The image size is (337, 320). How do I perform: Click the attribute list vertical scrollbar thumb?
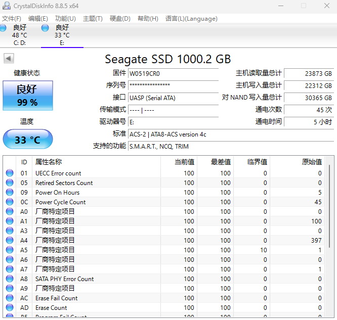[329, 206]
